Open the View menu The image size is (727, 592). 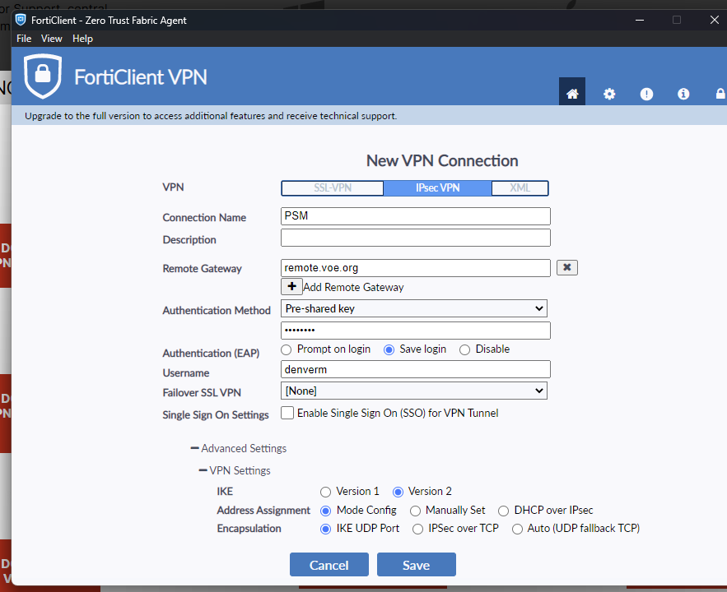pyautogui.click(x=52, y=39)
